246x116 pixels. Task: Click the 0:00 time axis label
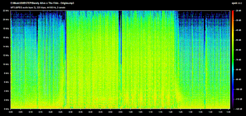click(11, 112)
